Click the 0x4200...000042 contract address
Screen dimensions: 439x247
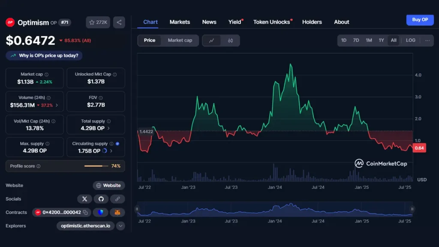(62, 212)
